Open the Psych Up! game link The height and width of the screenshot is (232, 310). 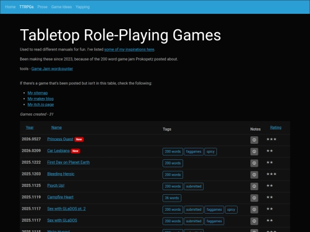click(56, 186)
